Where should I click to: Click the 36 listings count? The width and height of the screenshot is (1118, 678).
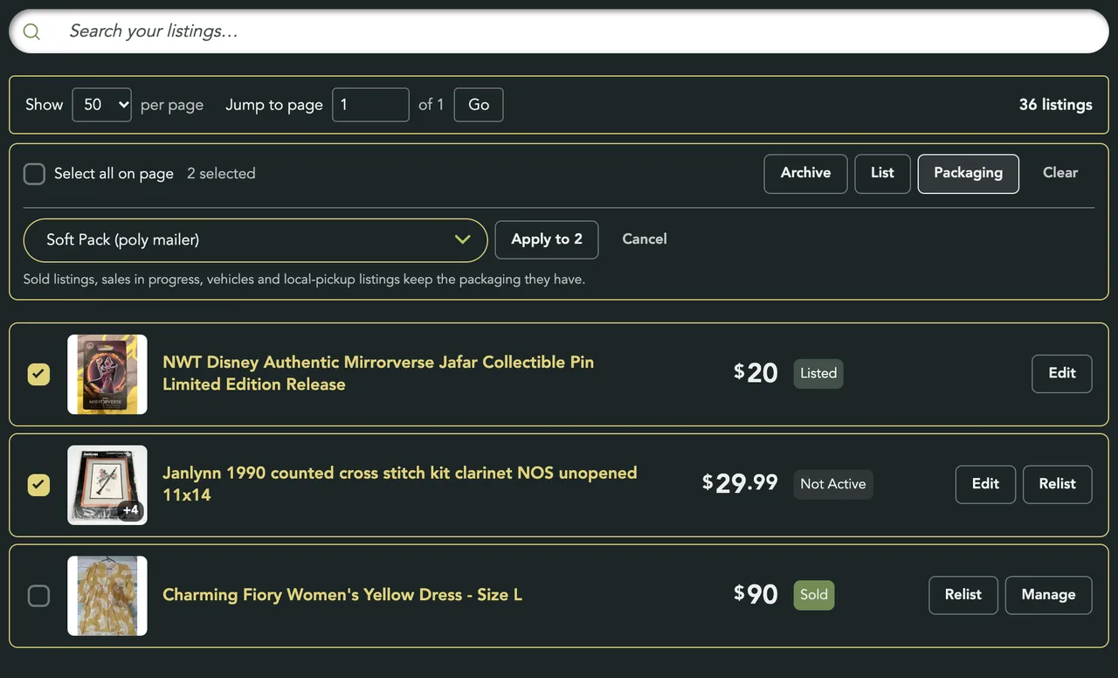[1055, 105]
